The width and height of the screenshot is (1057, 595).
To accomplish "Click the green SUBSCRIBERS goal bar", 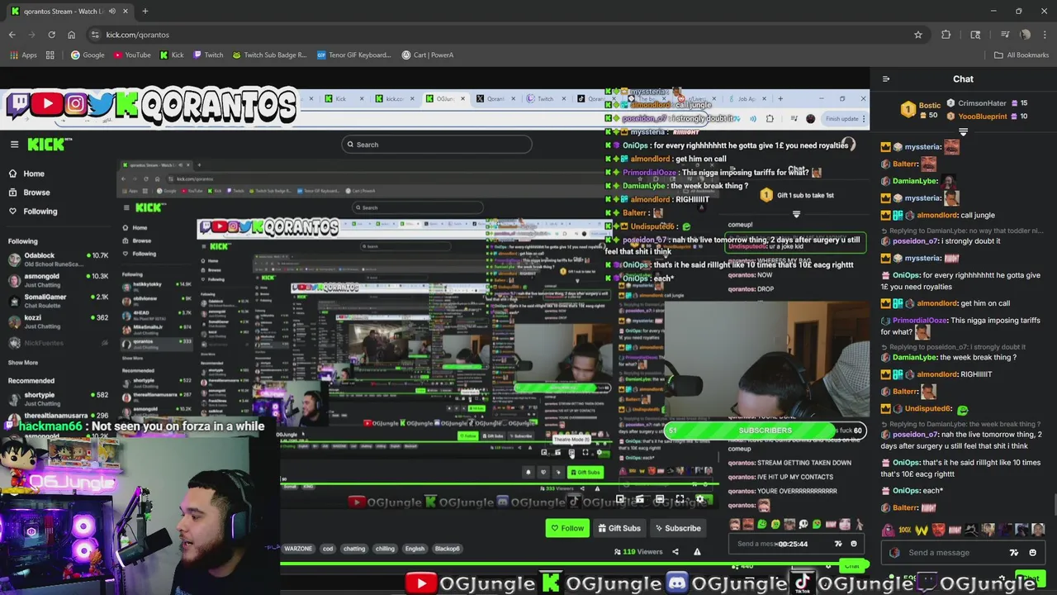I will coord(765,431).
